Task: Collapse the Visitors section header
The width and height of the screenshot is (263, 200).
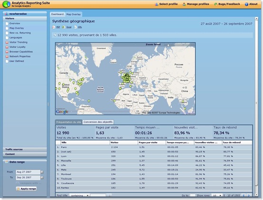Action: [25, 19]
